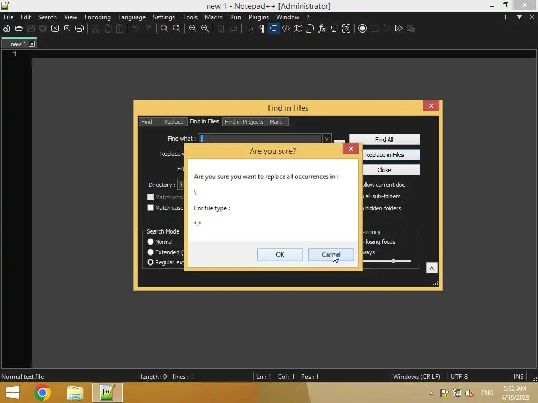Click the Close button in Find in Files
Screen dimensions: 538x403
pos(390,170)
